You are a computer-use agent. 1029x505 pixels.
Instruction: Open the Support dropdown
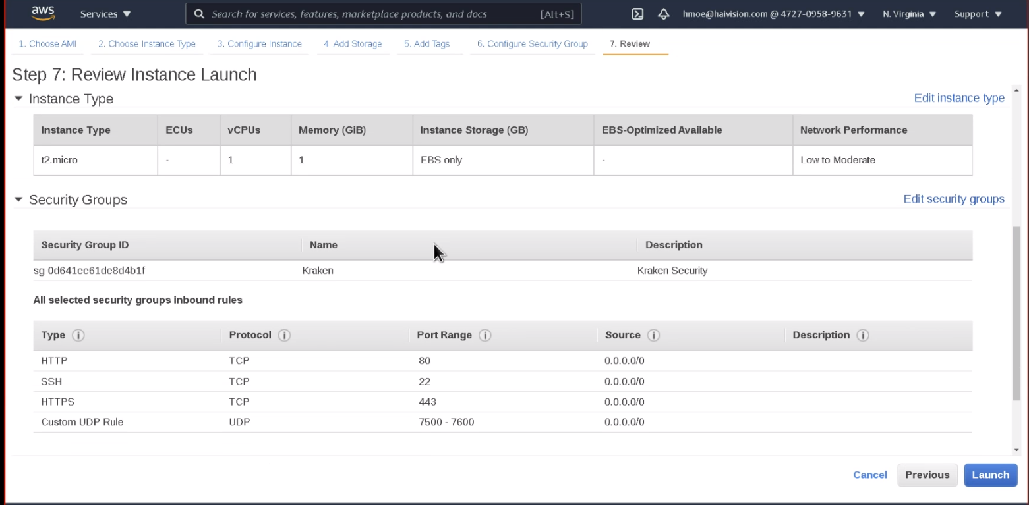point(978,13)
